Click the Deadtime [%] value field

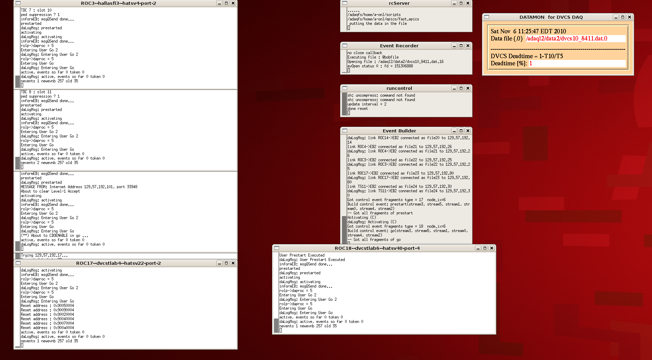click(577, 63)
